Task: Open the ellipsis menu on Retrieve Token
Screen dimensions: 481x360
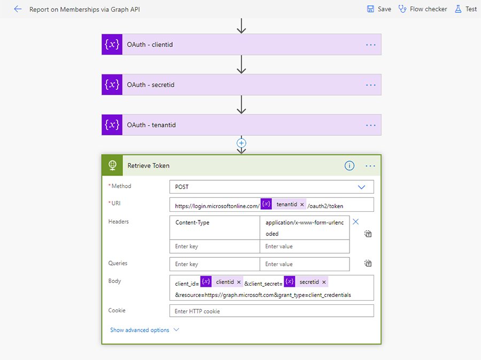Action: click(x=371, y=166)
